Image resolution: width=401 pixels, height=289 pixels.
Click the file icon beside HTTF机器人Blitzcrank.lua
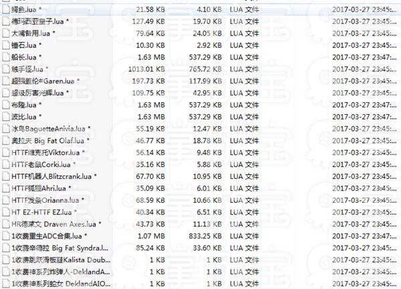(x=5, y=176)
